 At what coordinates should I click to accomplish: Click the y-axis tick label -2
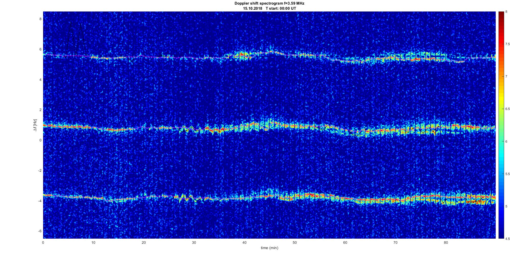coord(40,170)
